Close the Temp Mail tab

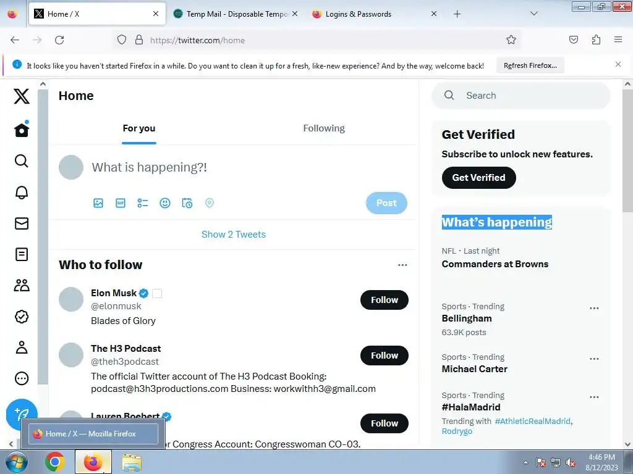[295, 14]
